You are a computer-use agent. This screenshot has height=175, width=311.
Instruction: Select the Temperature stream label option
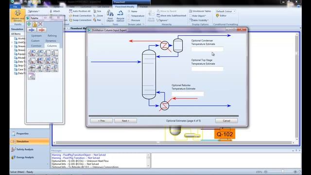click(x=136, y=16)
